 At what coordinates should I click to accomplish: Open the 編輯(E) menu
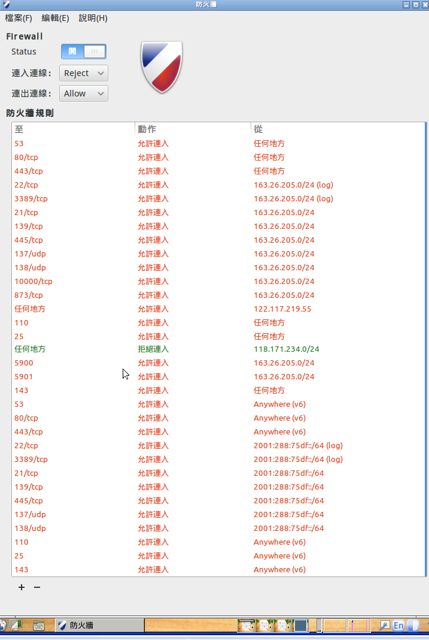(55, 18)
